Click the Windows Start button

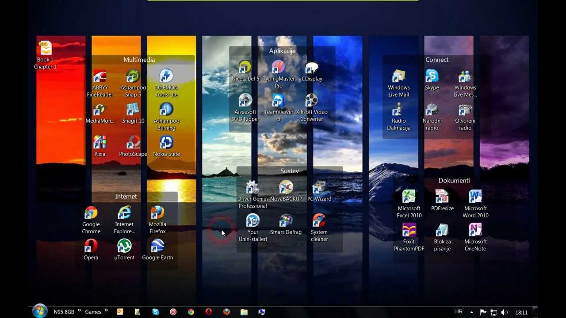point(40,311)
